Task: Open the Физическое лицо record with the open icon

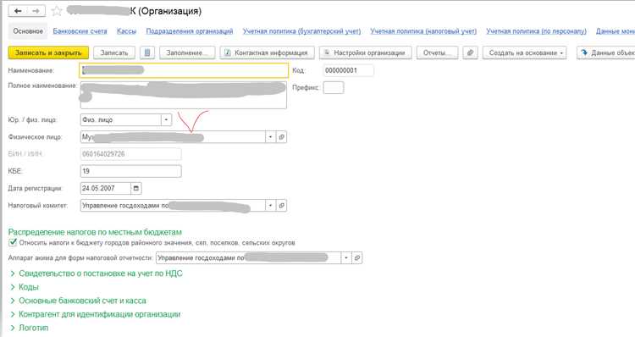Action: [x=281, y=137]
